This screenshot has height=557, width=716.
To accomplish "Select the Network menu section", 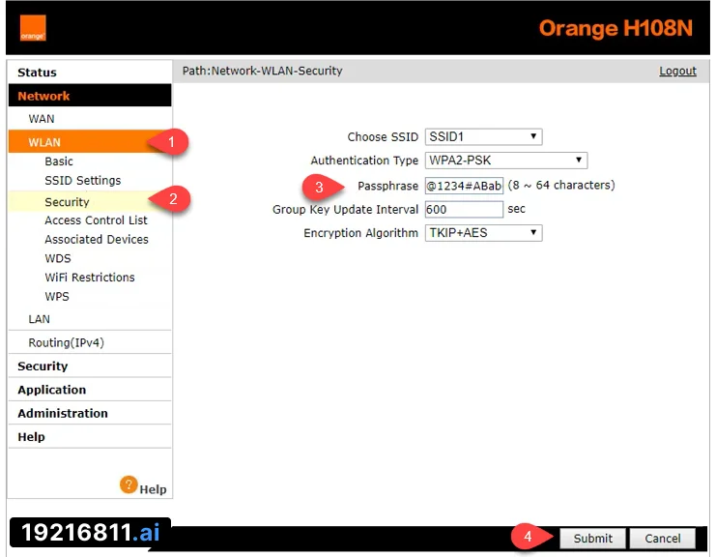I will pos(90,96).
